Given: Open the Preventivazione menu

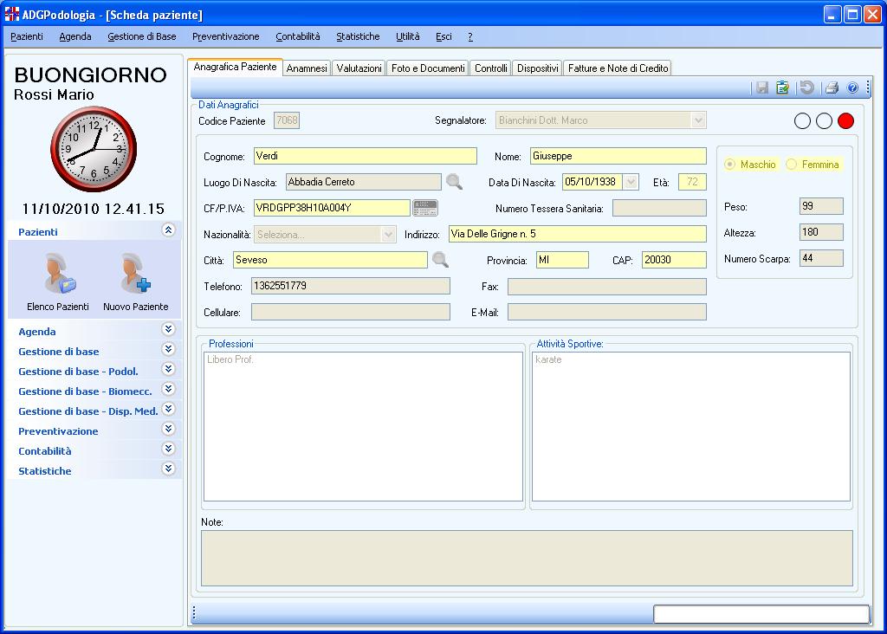Looking at the screenshot, I should coord(225,36).
